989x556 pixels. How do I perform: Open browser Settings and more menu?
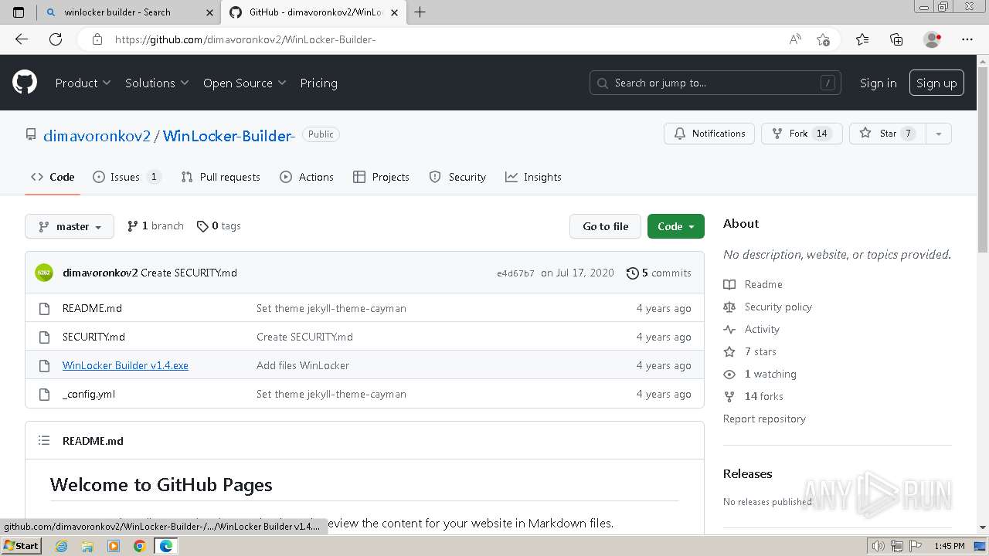[967, 39]
